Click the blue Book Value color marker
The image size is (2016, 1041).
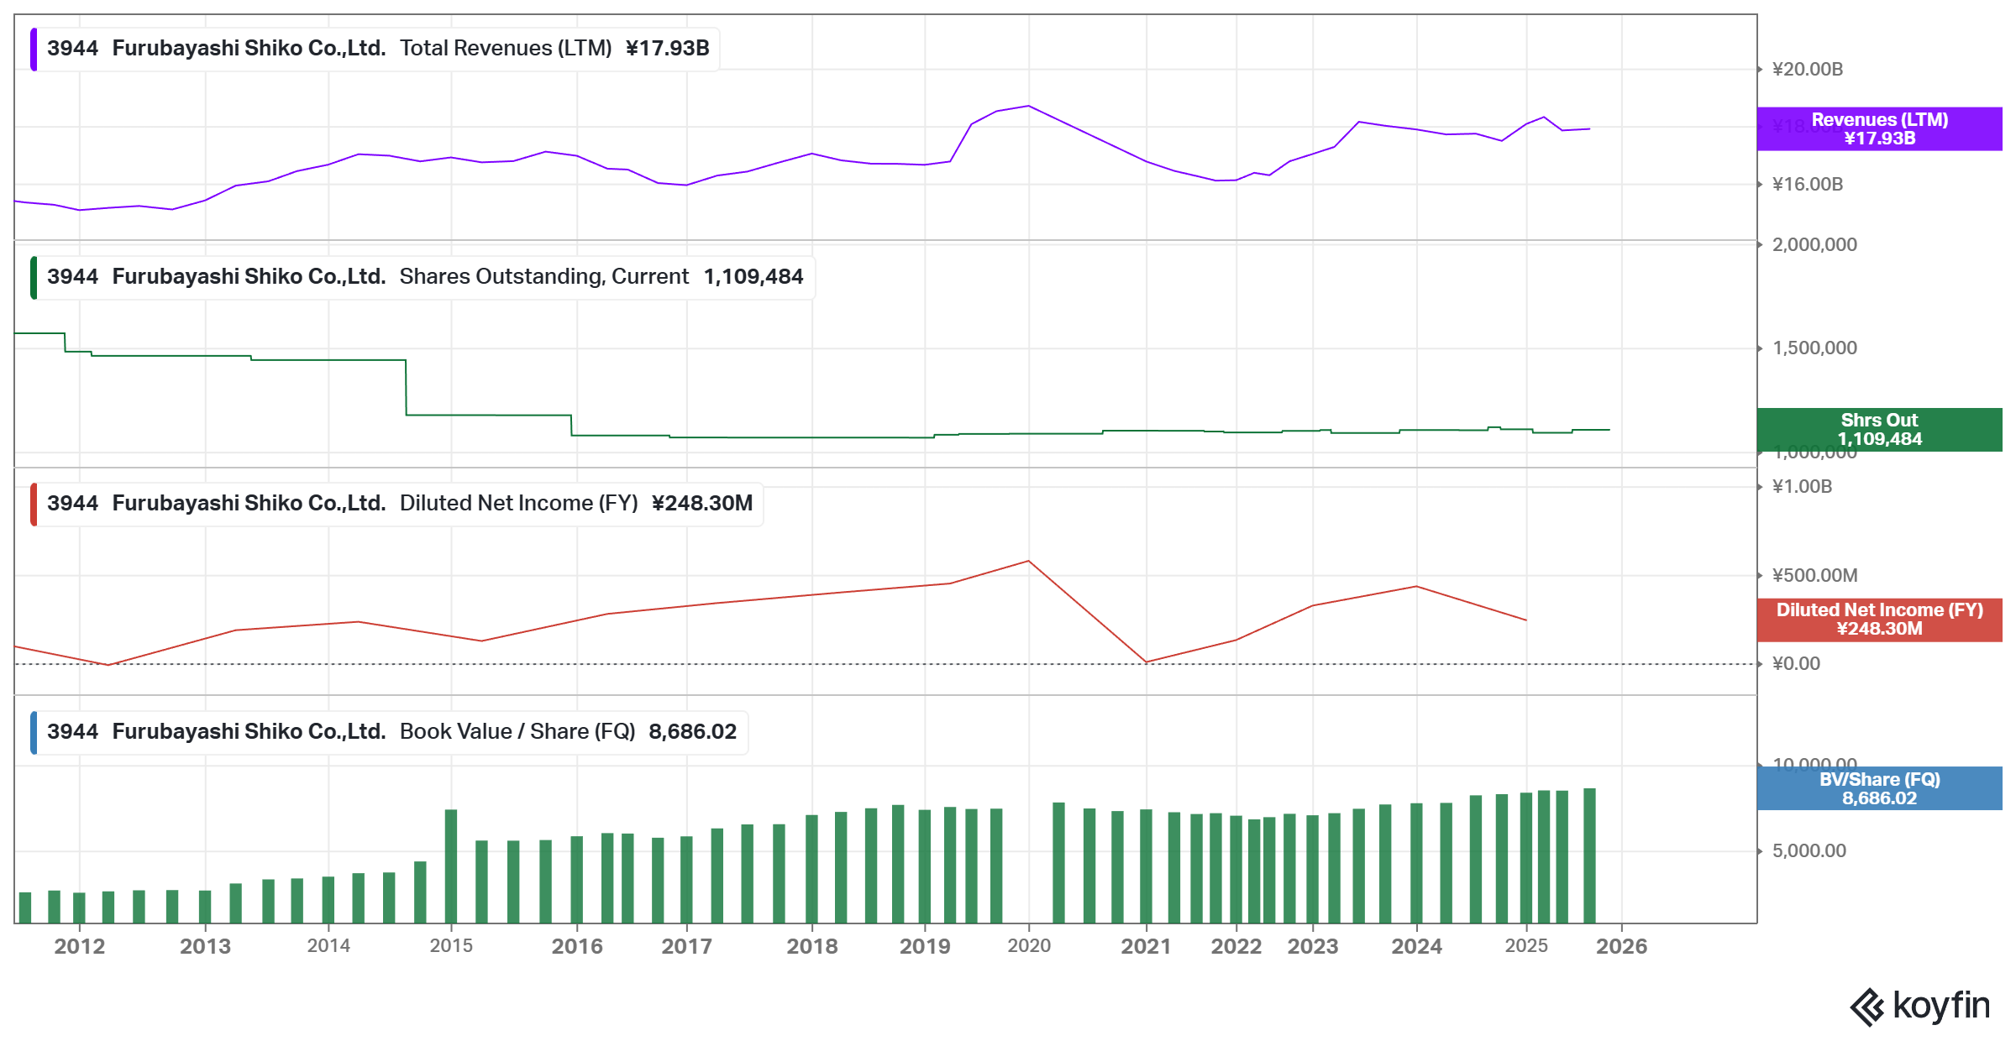[x=34, y=732]
